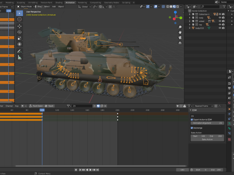This screenshot has height=175, width=234.
Task: Expand the body333 armature tree row
Action: (190, 28)
